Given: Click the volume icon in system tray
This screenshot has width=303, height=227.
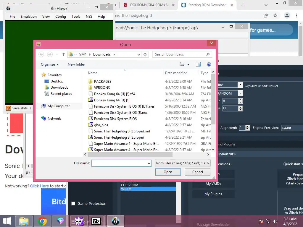Looking at the screenshot, I should [x=275, y=221].
